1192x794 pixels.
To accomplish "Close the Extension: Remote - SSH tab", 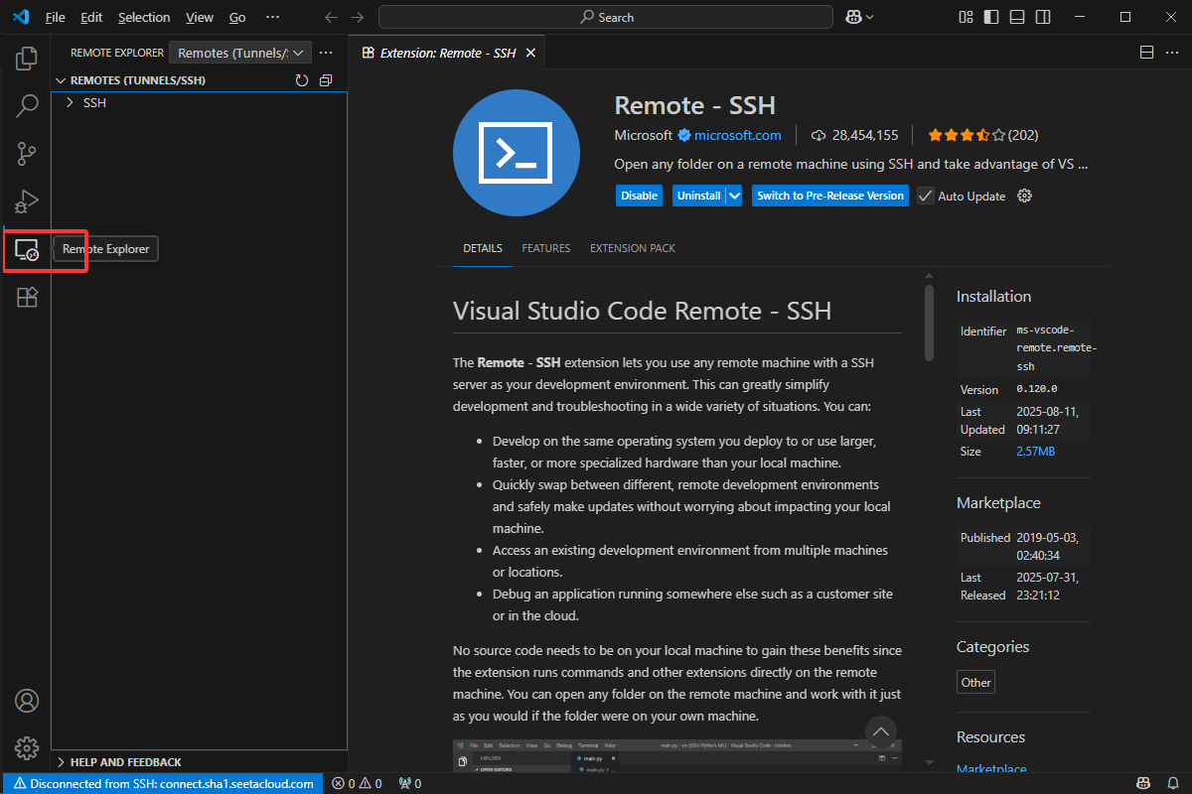I will (x=530, y=53).
